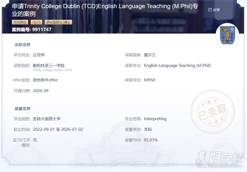The height and width of the screenshot is (172, 247).
Task: Click the average score 85.03%
Action: click(151, 140)
